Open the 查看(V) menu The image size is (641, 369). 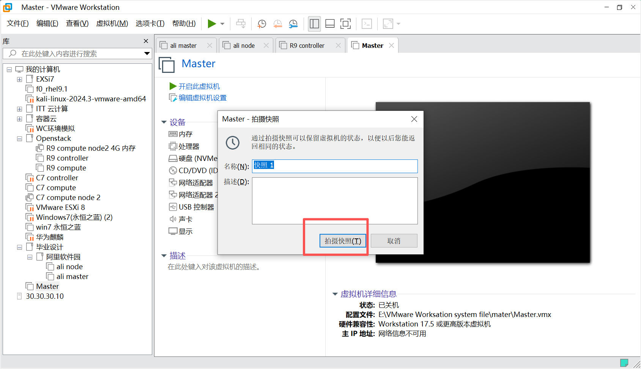coord(77,24)
